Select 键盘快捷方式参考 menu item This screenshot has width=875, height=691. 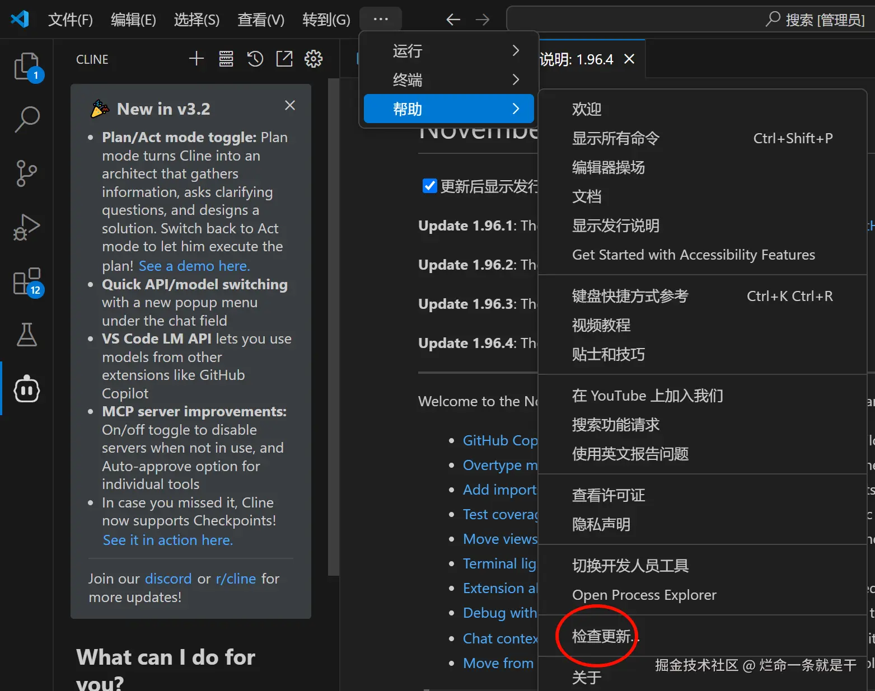click(x=703, y=296)
